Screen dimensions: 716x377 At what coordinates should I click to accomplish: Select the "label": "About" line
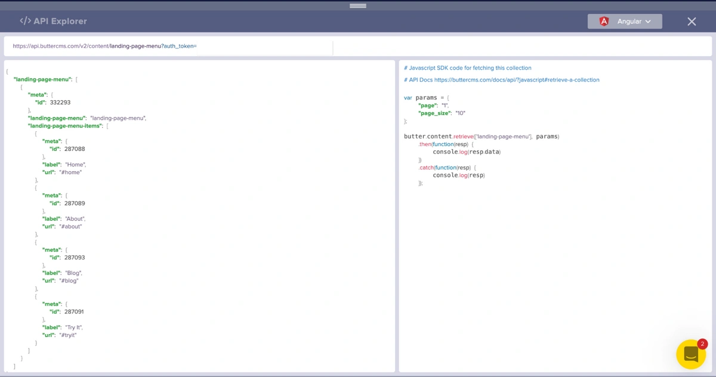(x=64, y=219)
